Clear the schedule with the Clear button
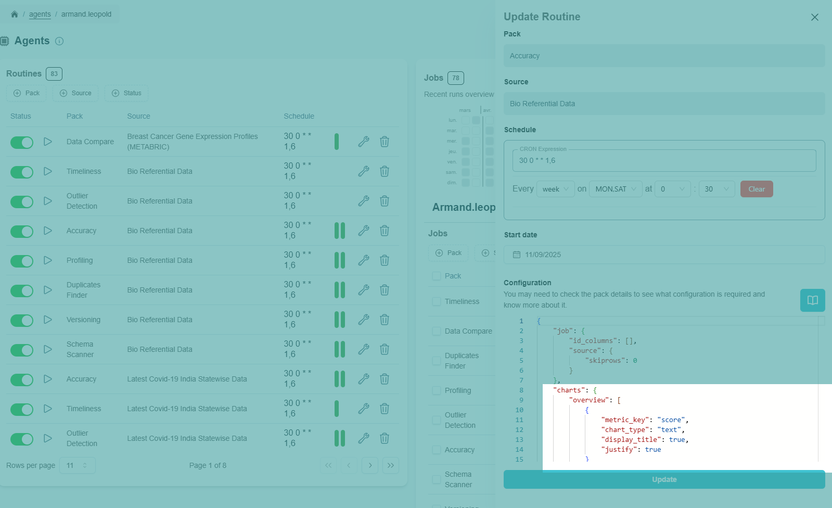The height and width of the screenshot is (508, 832). (756, 189)
